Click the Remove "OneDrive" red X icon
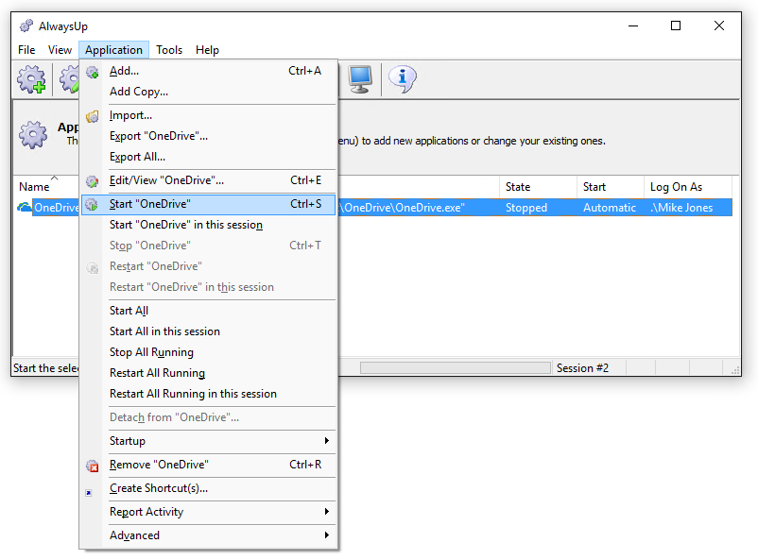Image resolution: width=758 pixels, height=560 pixels. pos(92,466)
